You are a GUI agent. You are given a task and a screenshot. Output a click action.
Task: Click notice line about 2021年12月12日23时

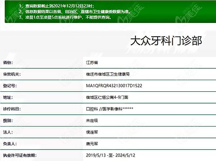click(x=57, y=6)
